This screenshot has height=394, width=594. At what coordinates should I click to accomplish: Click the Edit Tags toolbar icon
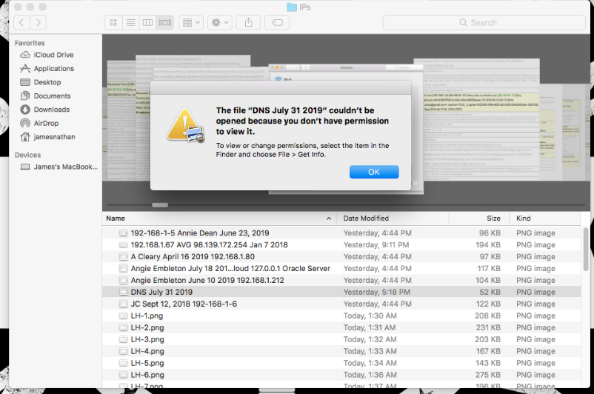click(278, 23)
